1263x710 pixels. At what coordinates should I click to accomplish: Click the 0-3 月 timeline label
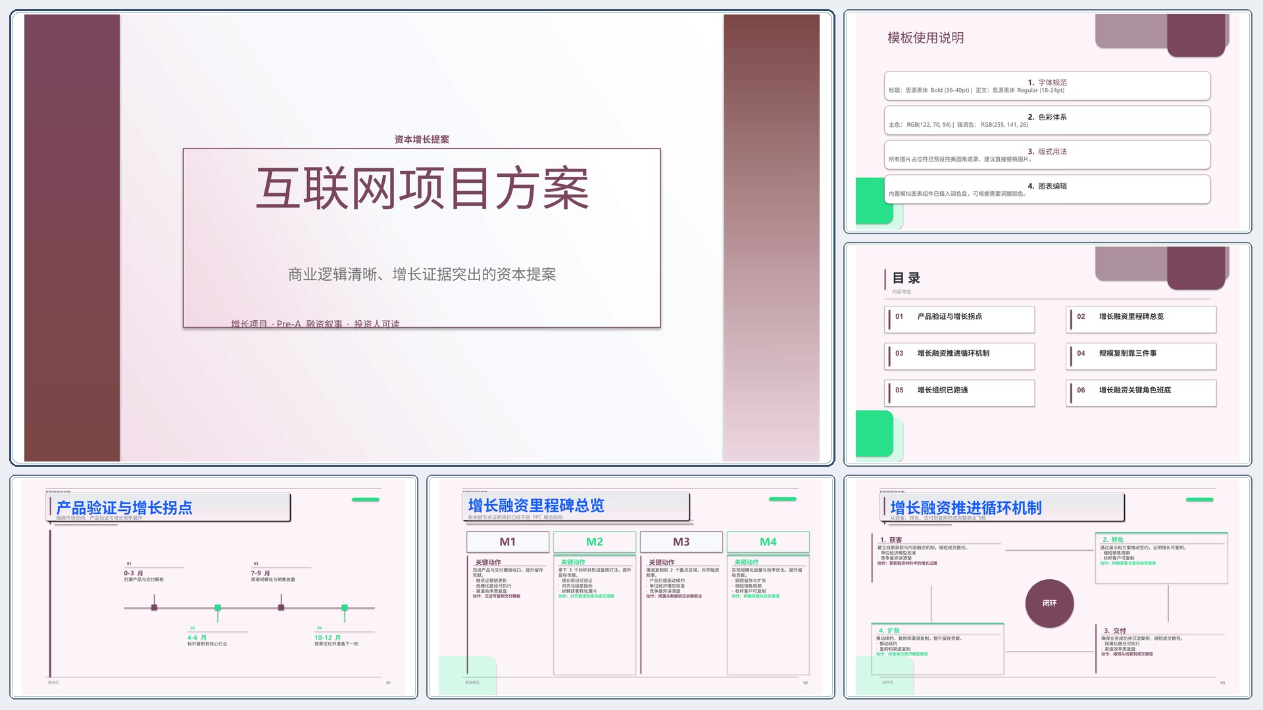(x=134, y=573)
